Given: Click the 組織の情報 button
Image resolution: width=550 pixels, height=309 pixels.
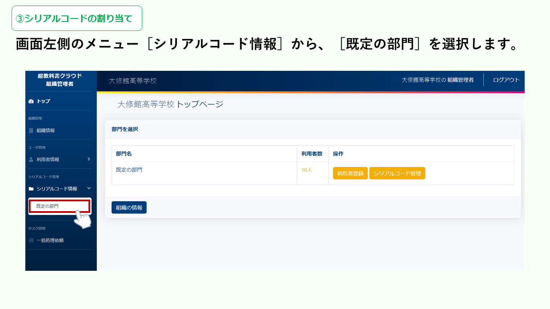Looking at the screenshot, I should tap(129, 207).
